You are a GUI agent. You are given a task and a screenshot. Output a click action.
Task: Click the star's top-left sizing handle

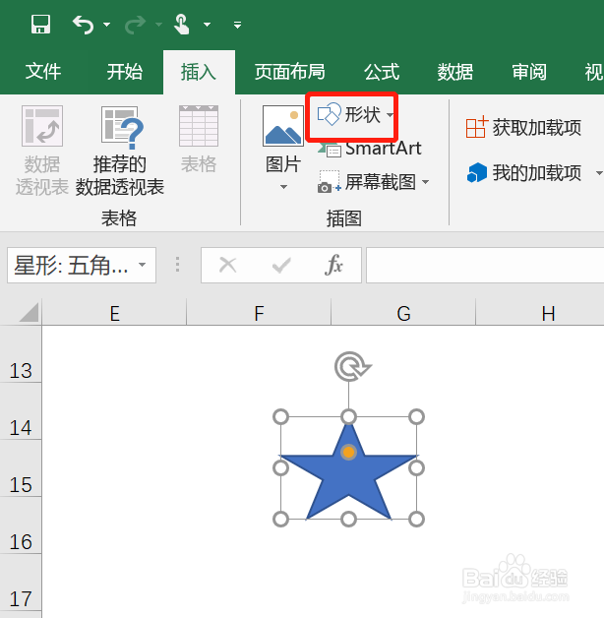(281, 417)
